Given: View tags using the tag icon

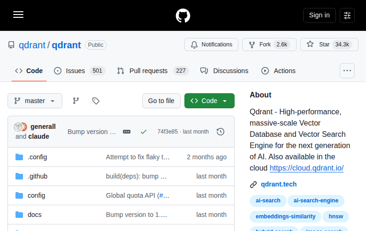Looking at the screenshot, I should 96,101.
